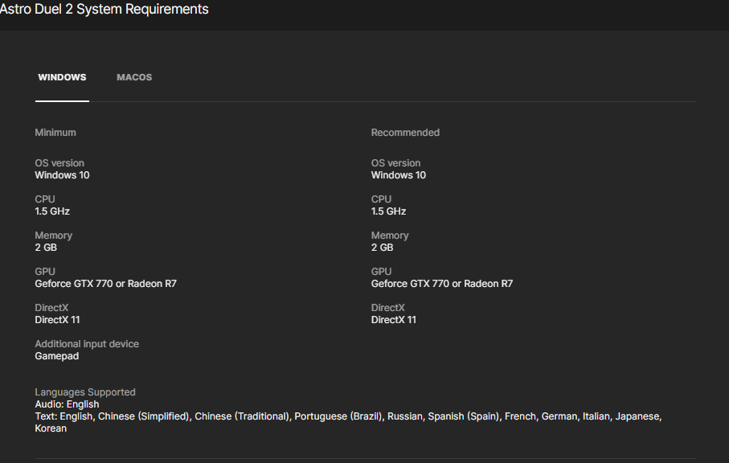The image size is (729, 463).
Task: Click the Gamepad input device value
Action: (x=57, y=356)
